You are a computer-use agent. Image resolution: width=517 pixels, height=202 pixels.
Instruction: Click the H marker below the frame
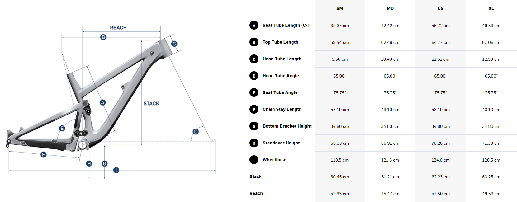89,164
